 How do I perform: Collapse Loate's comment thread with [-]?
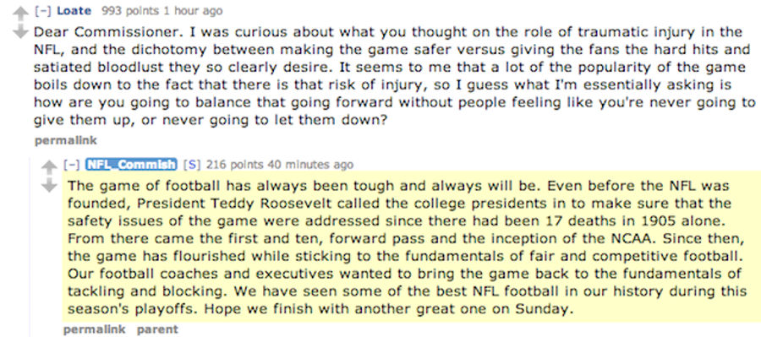pos(43,11)
